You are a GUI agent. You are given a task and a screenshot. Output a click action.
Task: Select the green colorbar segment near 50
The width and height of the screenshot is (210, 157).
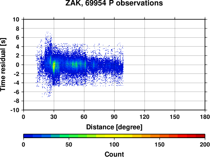[x=73, y=136]
